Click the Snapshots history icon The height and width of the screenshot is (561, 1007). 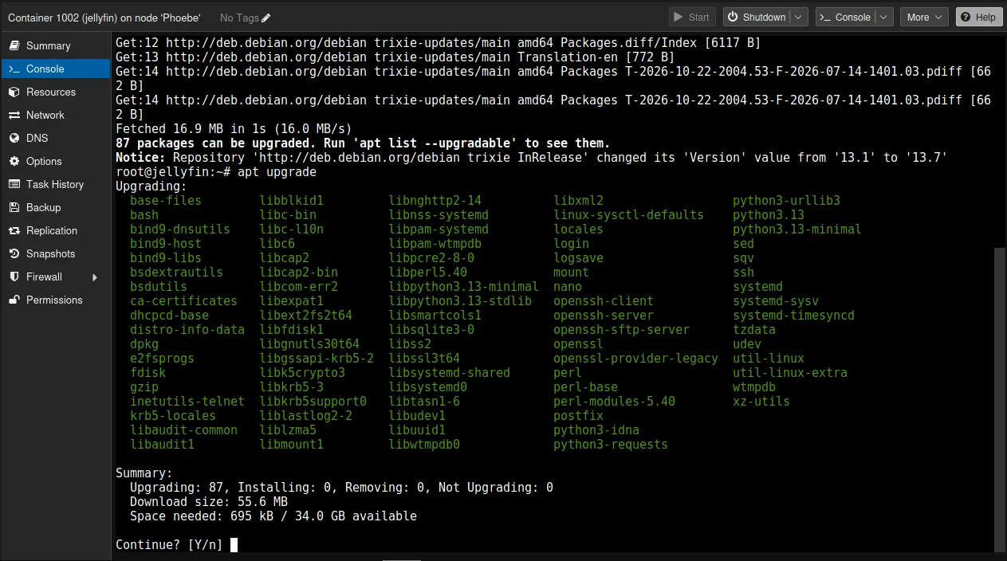[14, 253]
